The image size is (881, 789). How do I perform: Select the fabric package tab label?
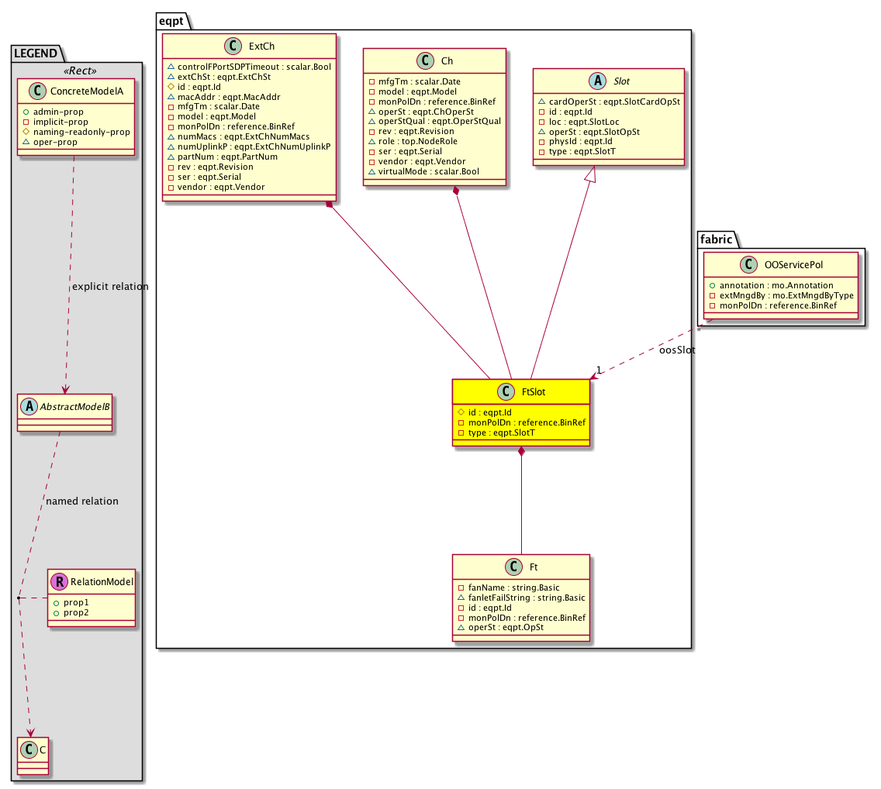click(x=715, y=239)
